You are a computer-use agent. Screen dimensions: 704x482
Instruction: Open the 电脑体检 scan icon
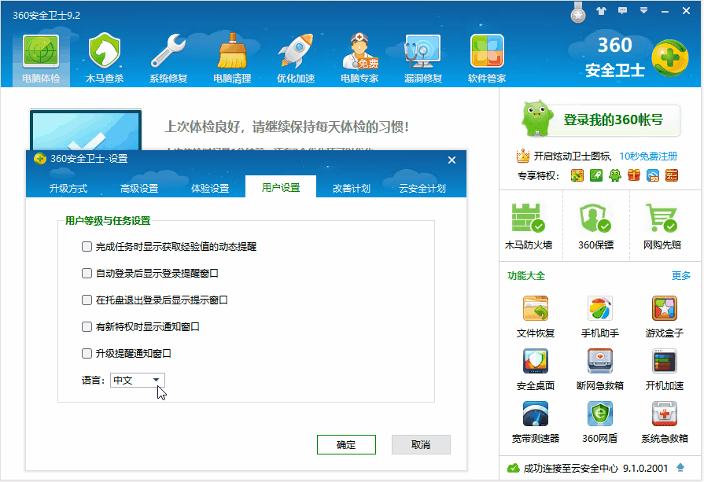tap(41, 58)
